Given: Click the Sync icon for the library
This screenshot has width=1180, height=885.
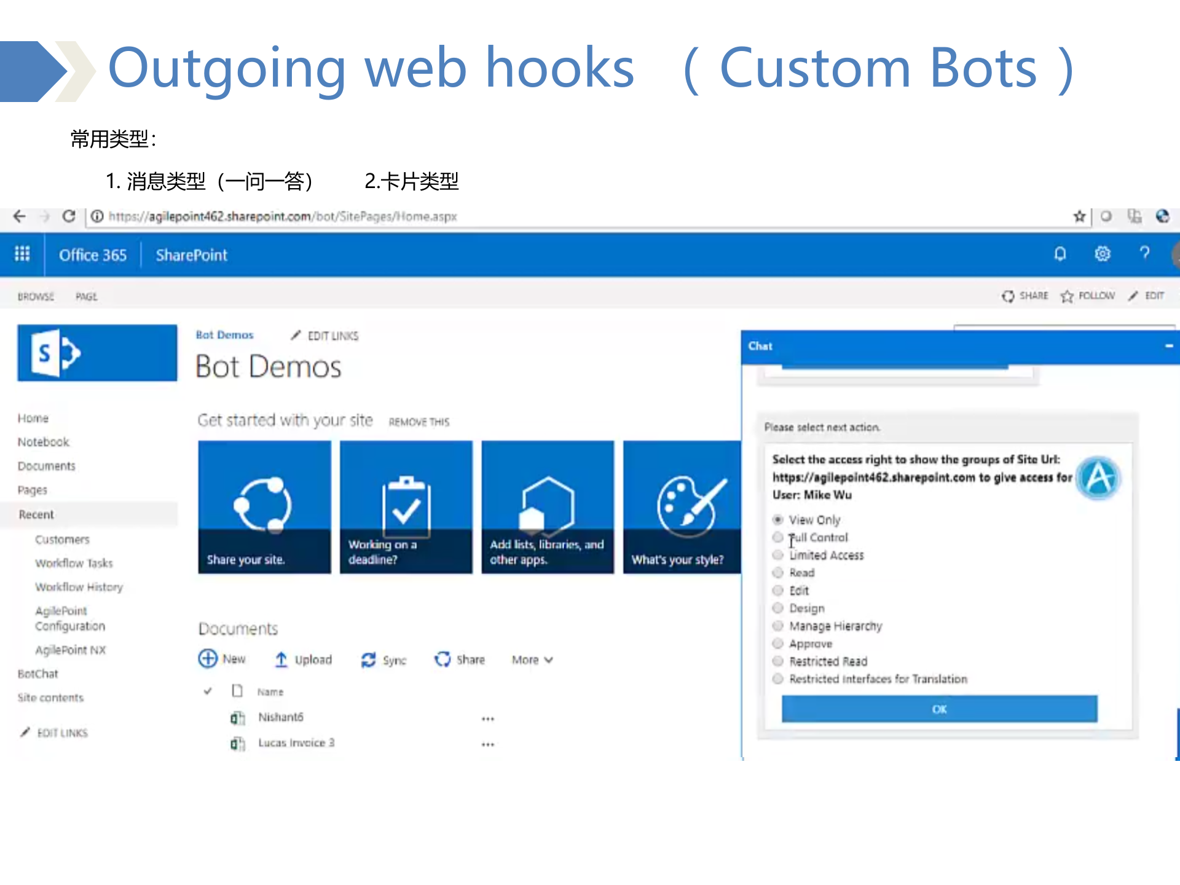Looking at the screenshot, I should coord(368,659).
